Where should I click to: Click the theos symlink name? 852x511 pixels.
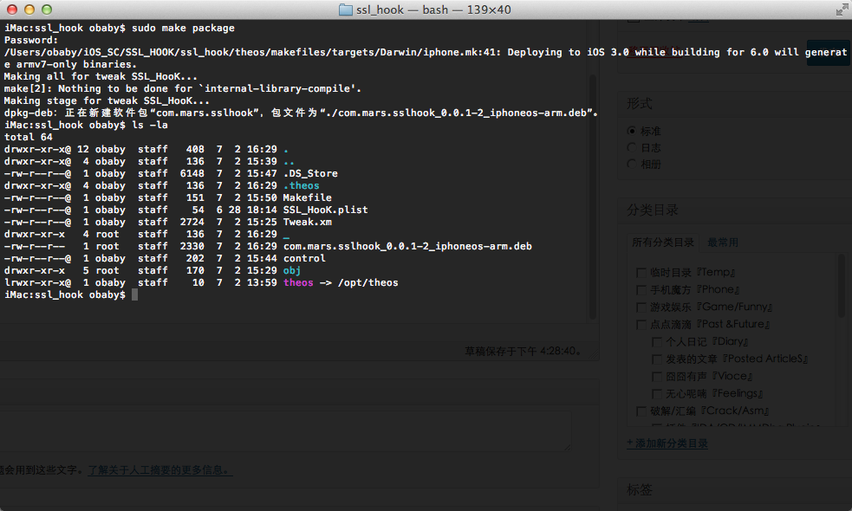point(298,282)
